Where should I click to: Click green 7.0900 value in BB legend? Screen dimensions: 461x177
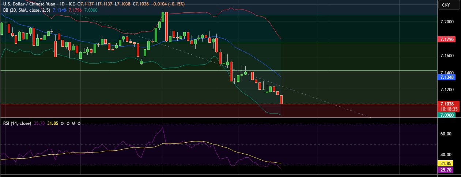point(90,9)
